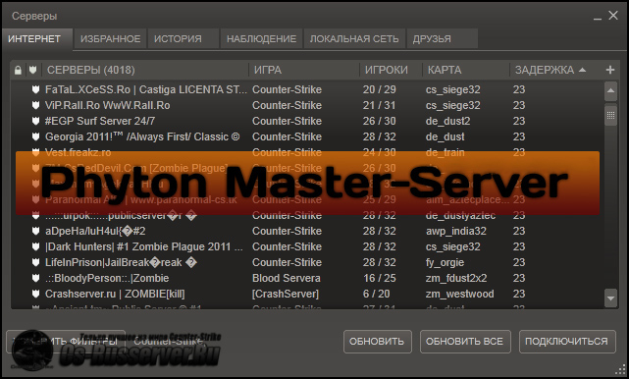
Task: Click VAC shield icon of Dark Hunters row
Action: [x=35, y=246]
